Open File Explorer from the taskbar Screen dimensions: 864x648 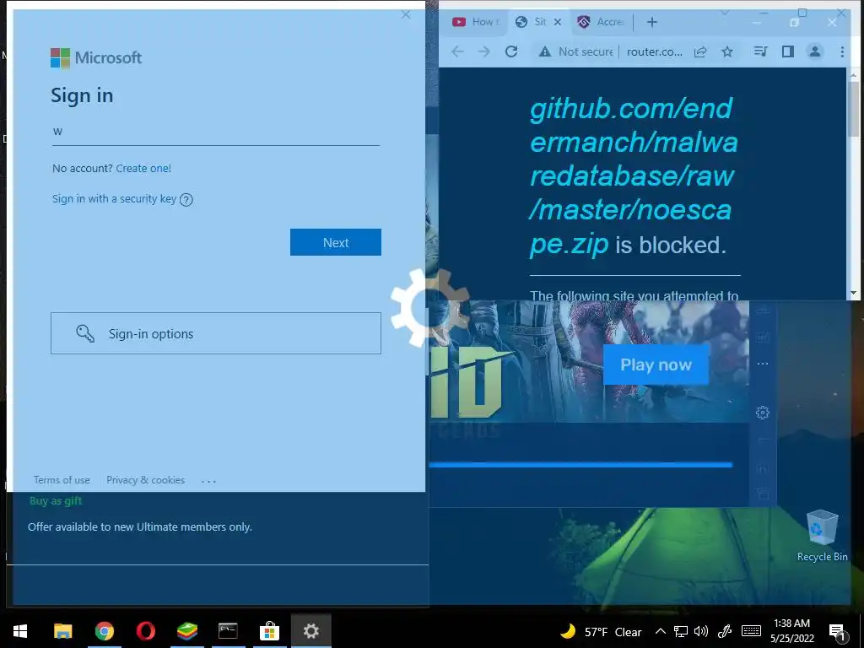(x=62, y=631)
